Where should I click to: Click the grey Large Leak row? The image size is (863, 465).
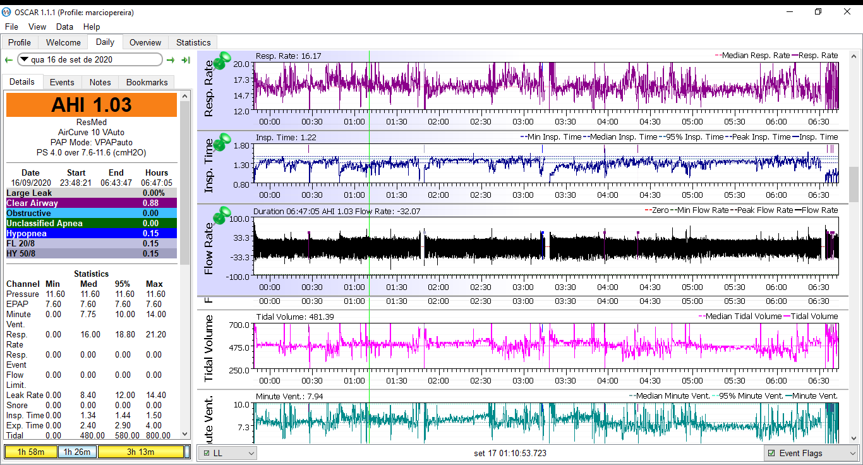click(x=92, y=193)
